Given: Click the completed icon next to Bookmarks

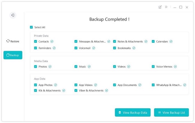Looking at the screenshot, I should tap(134, 48).
